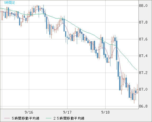Select the 9/18 date axis label
Screen dimensions: 152x122
pos(105,112)
